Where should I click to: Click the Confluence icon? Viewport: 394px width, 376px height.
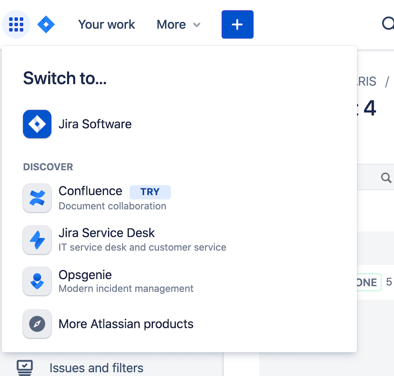click(37, 198)
